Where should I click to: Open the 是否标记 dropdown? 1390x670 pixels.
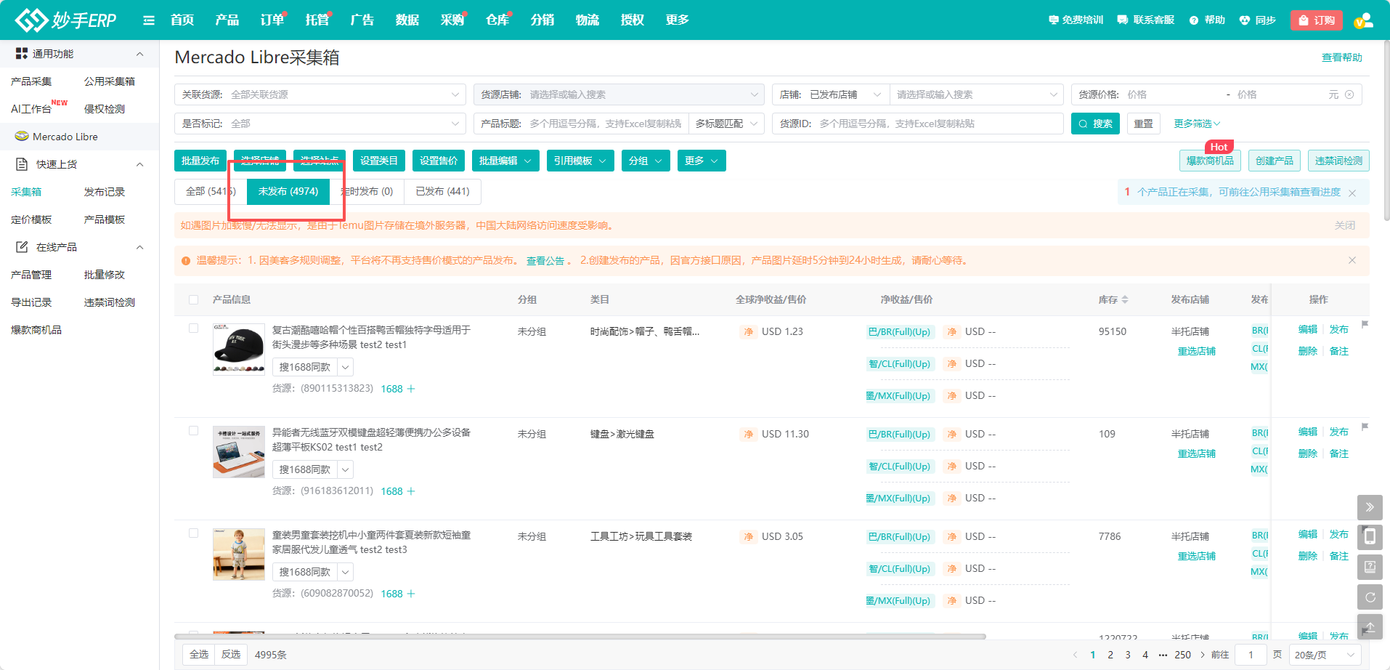(320, 124)
